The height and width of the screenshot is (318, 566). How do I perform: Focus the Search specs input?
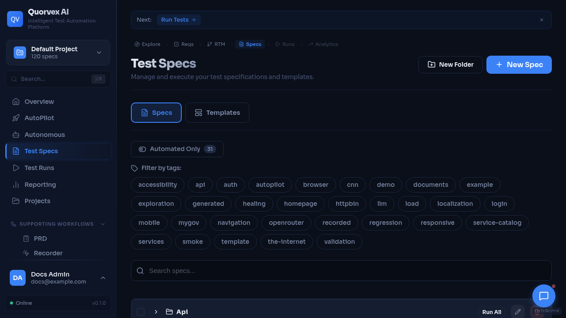tap(341, 271)
